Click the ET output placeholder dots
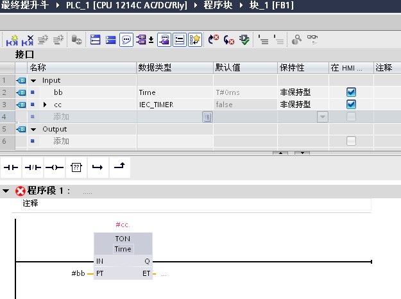Screen dimensions: 401x299 point(164,274)
